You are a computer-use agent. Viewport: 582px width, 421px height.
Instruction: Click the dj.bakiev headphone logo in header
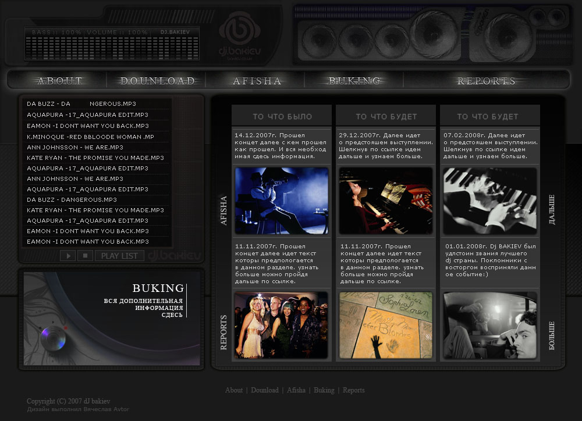point(240,37)
